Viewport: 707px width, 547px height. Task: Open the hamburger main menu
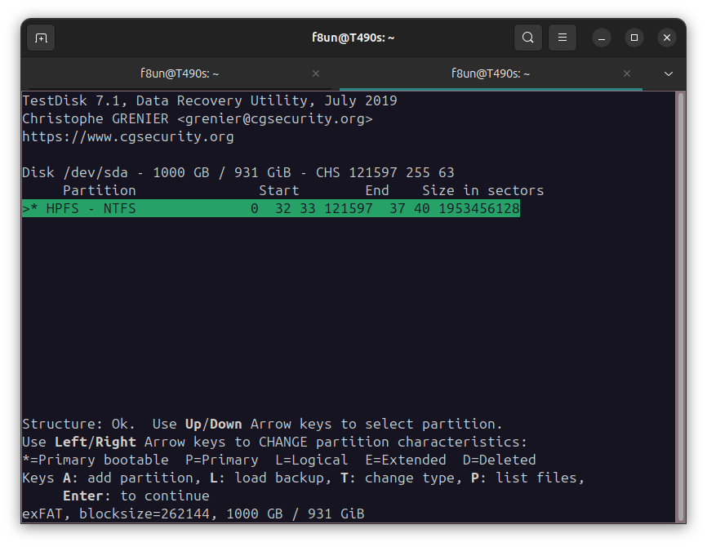pyautogui.click(x=562, y=38)
